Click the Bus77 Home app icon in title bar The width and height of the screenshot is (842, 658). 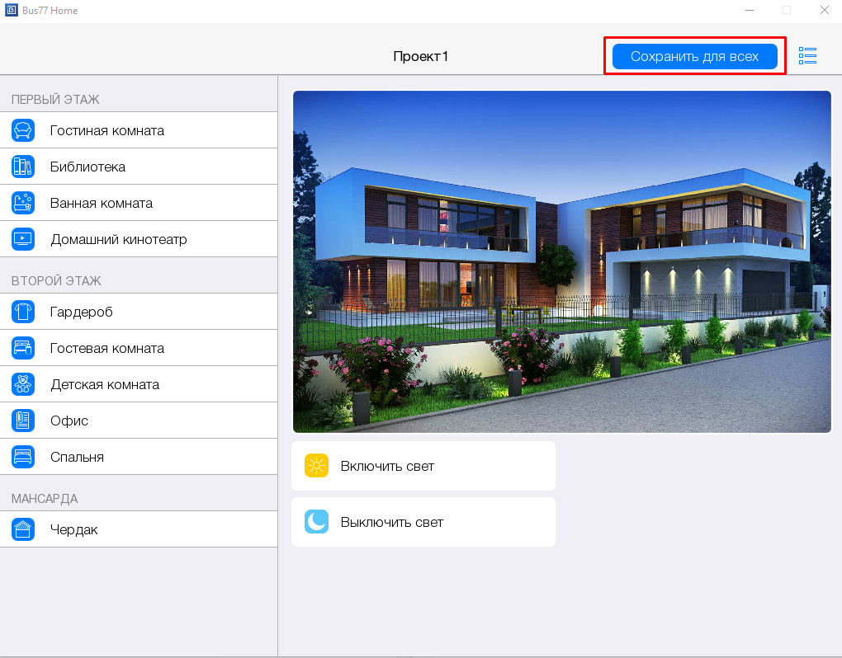click(x=11, y=11)
